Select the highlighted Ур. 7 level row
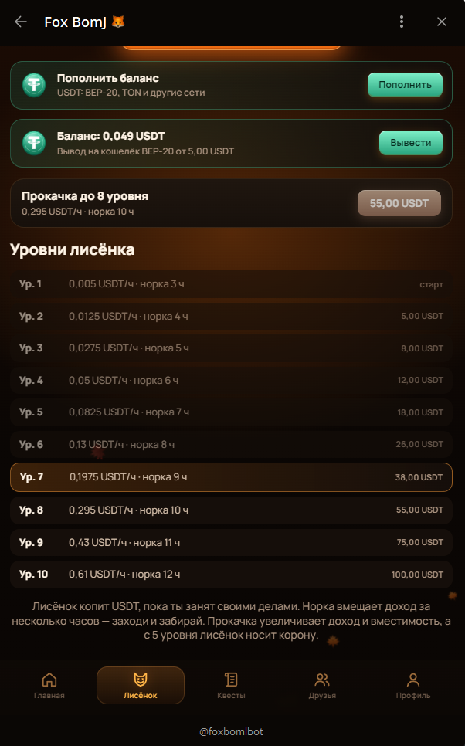 [x=231, y=477]
